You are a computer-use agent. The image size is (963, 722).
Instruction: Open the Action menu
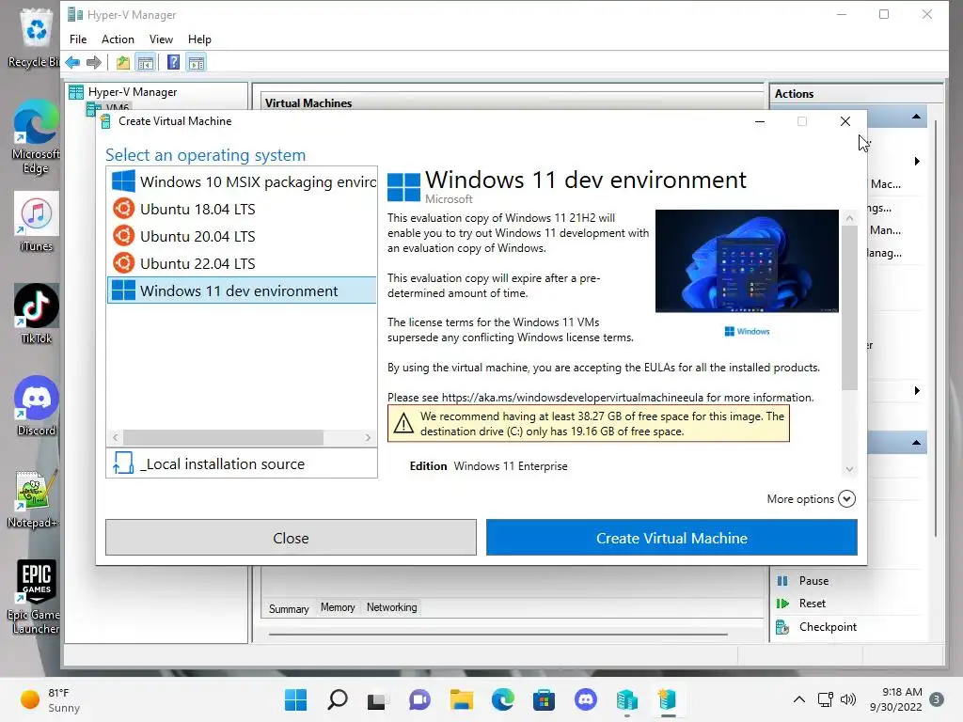(118, 39)
